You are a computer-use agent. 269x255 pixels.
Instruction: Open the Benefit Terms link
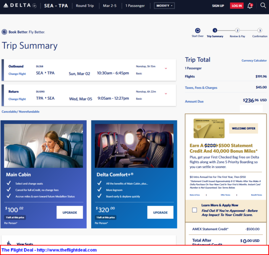(x=257, y=195)
